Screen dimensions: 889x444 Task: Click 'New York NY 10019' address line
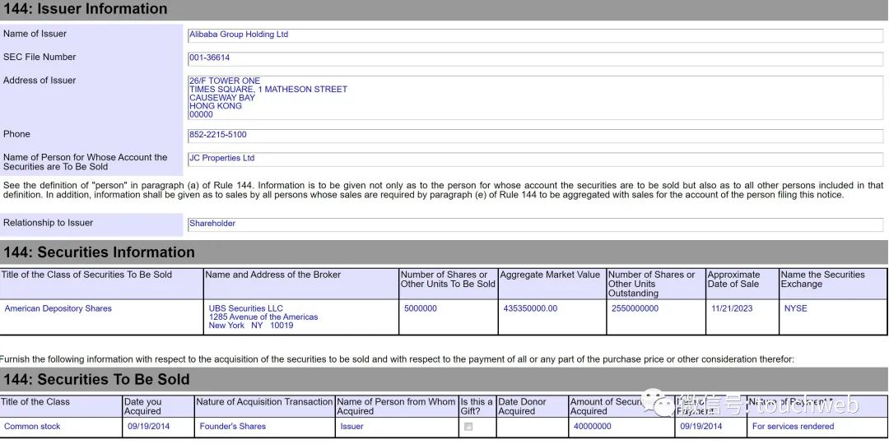point(250,326)
